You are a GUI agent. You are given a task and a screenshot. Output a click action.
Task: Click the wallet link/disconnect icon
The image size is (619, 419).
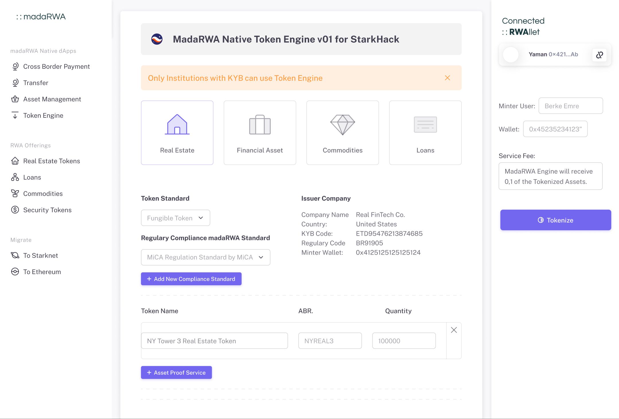[x=599, y=54]
